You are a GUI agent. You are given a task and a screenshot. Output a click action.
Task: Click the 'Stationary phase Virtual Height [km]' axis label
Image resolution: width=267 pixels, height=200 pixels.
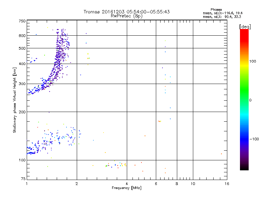(14, 100)
